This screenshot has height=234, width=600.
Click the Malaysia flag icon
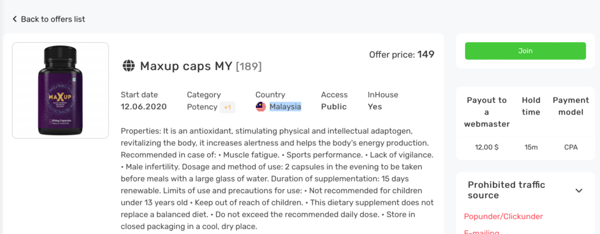(x=261, y=106)
